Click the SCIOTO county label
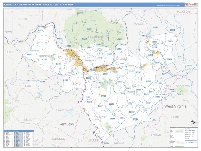 [23, 19]
